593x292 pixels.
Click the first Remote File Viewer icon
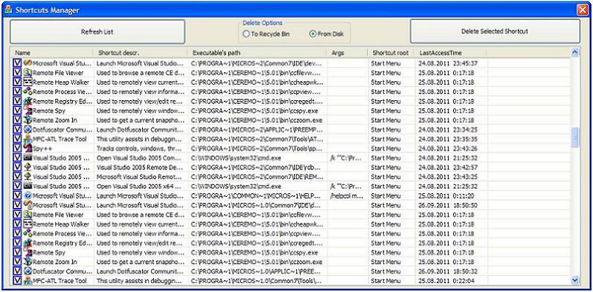(28, 73)
